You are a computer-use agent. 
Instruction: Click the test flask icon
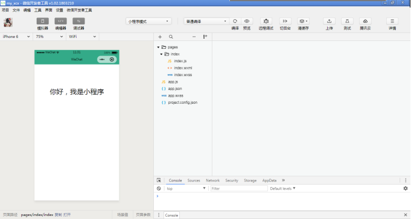pyautogui.click(x=347, y=21)
